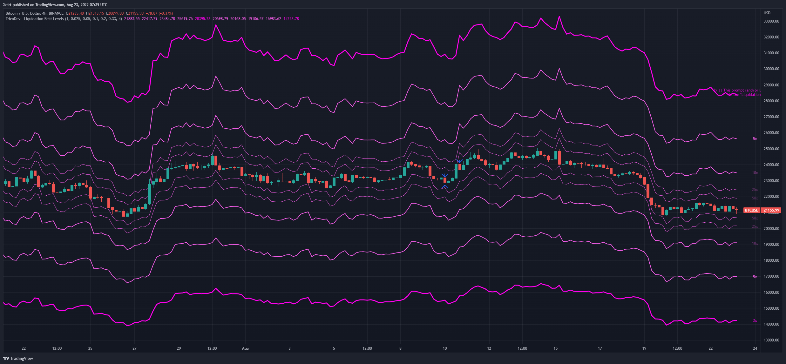786x364 pixels.
Task: Click the high price value H21313.15
Action: pyautogui.click(x=95, y=13)
